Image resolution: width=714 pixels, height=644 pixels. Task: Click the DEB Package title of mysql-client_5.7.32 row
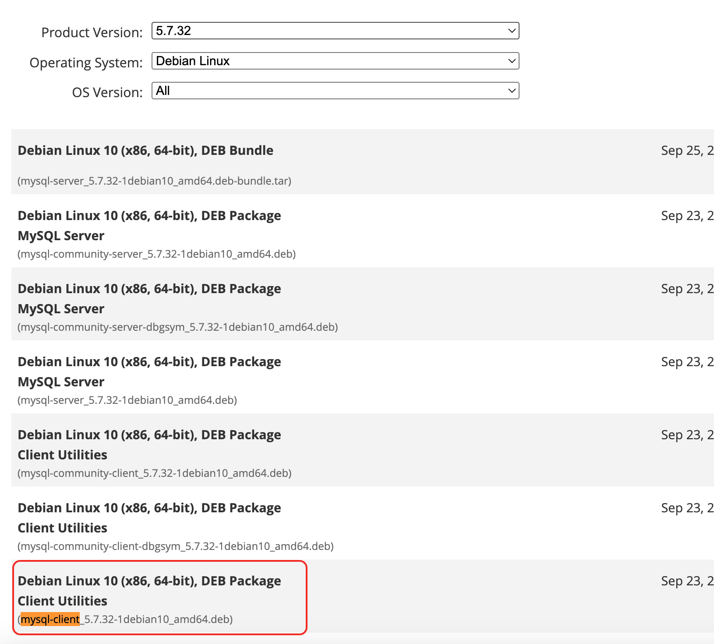(149, 581)
